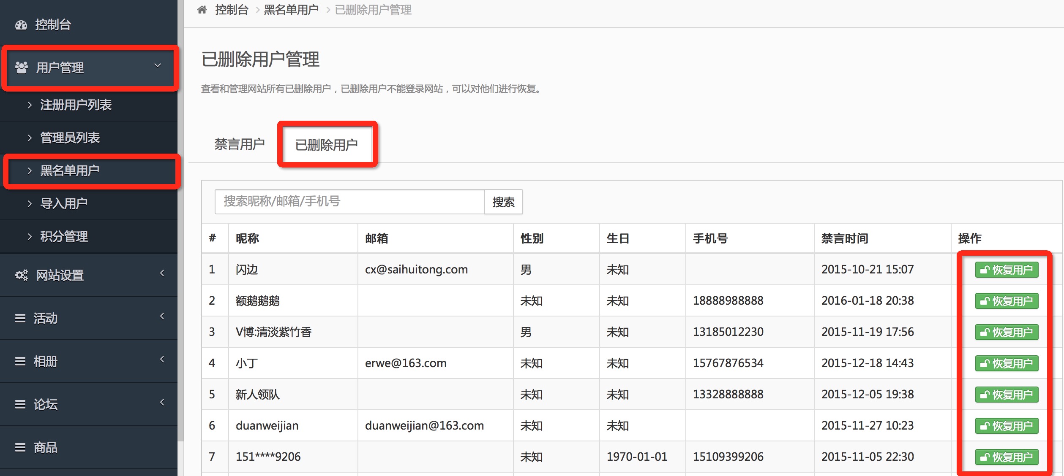Restore user 闪边 with 恢复用户

click(x=1006, y=270)
